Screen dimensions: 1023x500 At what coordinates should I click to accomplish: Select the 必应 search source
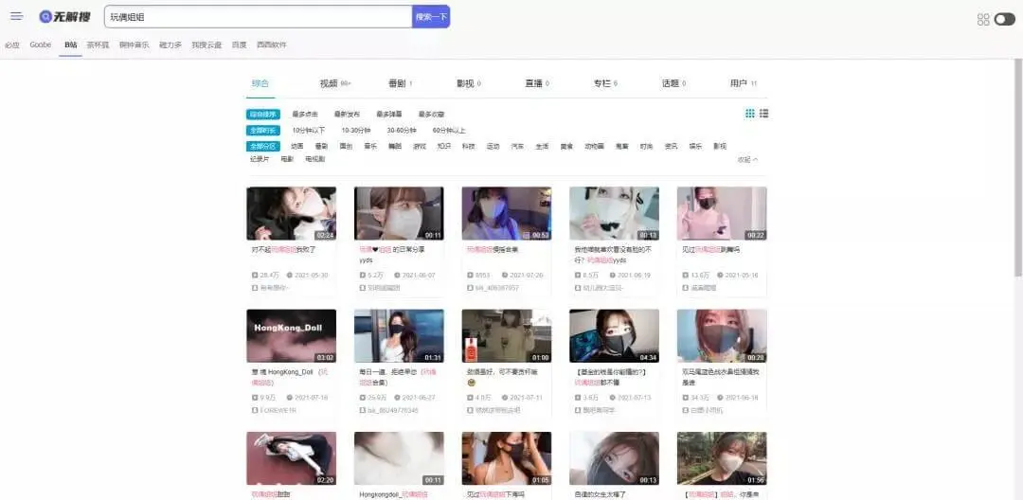point(11,45)
